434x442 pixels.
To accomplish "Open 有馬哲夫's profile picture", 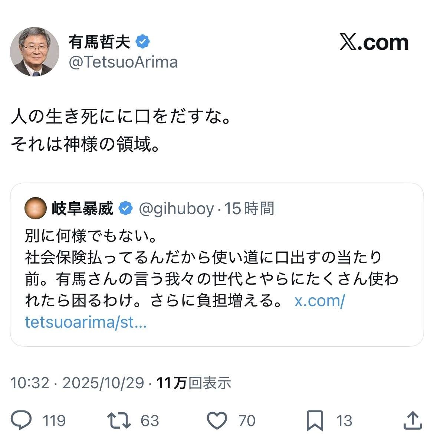I will coord(34,52).
